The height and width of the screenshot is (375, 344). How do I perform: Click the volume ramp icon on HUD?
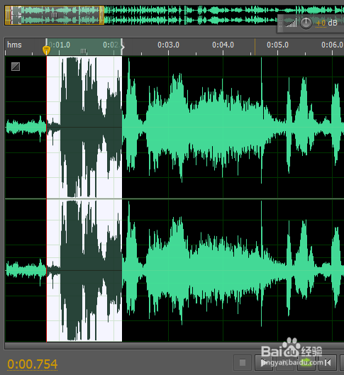[x=291, y=22]
